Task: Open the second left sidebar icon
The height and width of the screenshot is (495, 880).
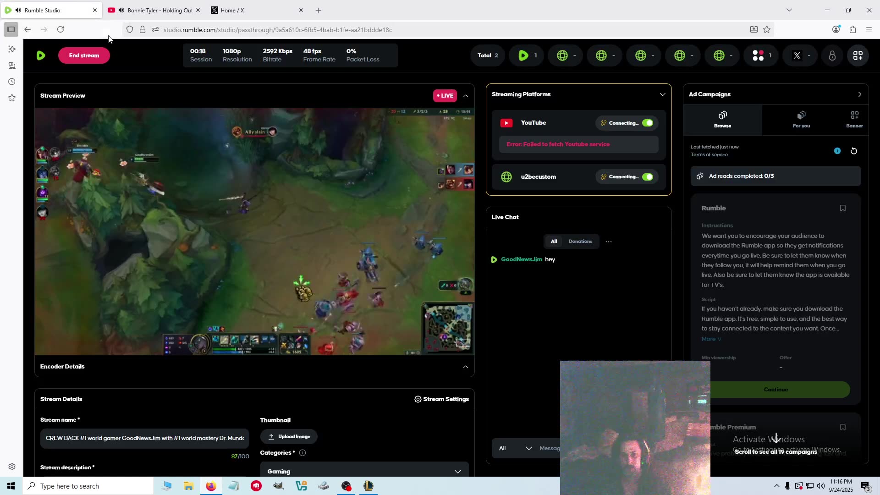Action: point(12,66)
